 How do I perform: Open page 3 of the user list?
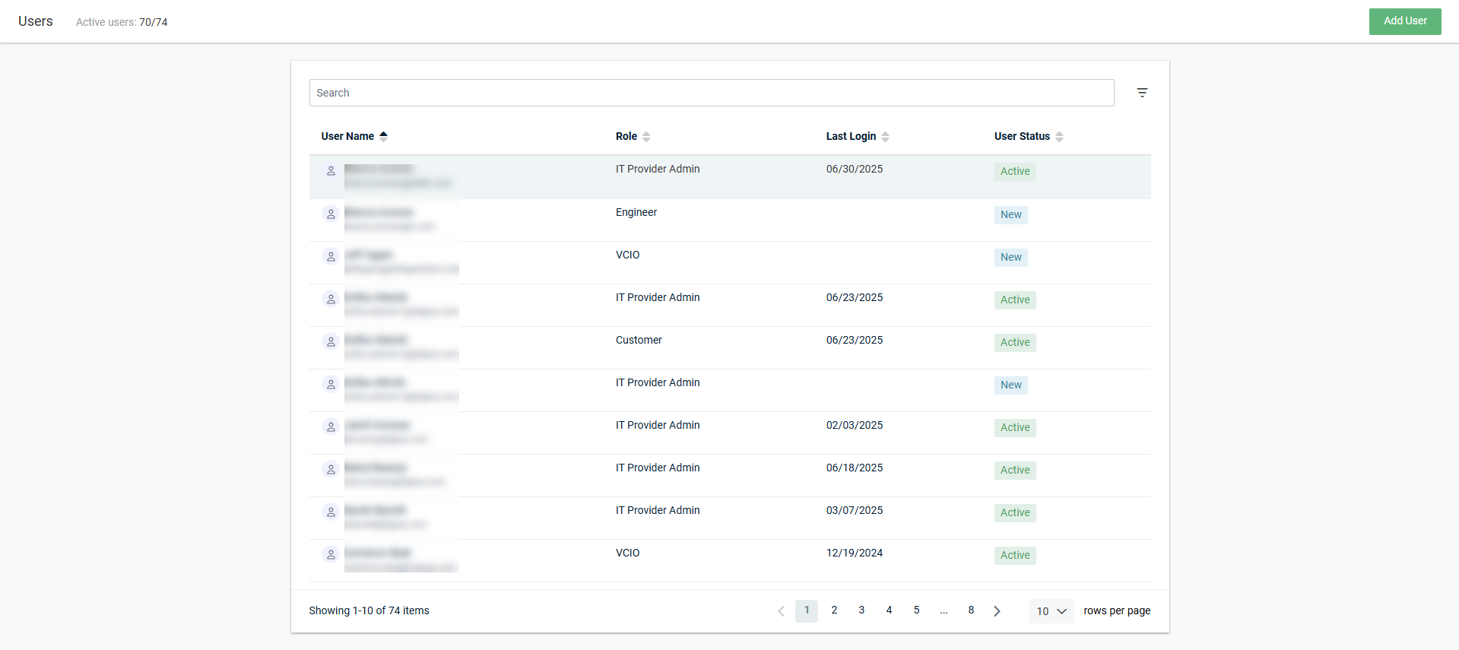[861, 610]
